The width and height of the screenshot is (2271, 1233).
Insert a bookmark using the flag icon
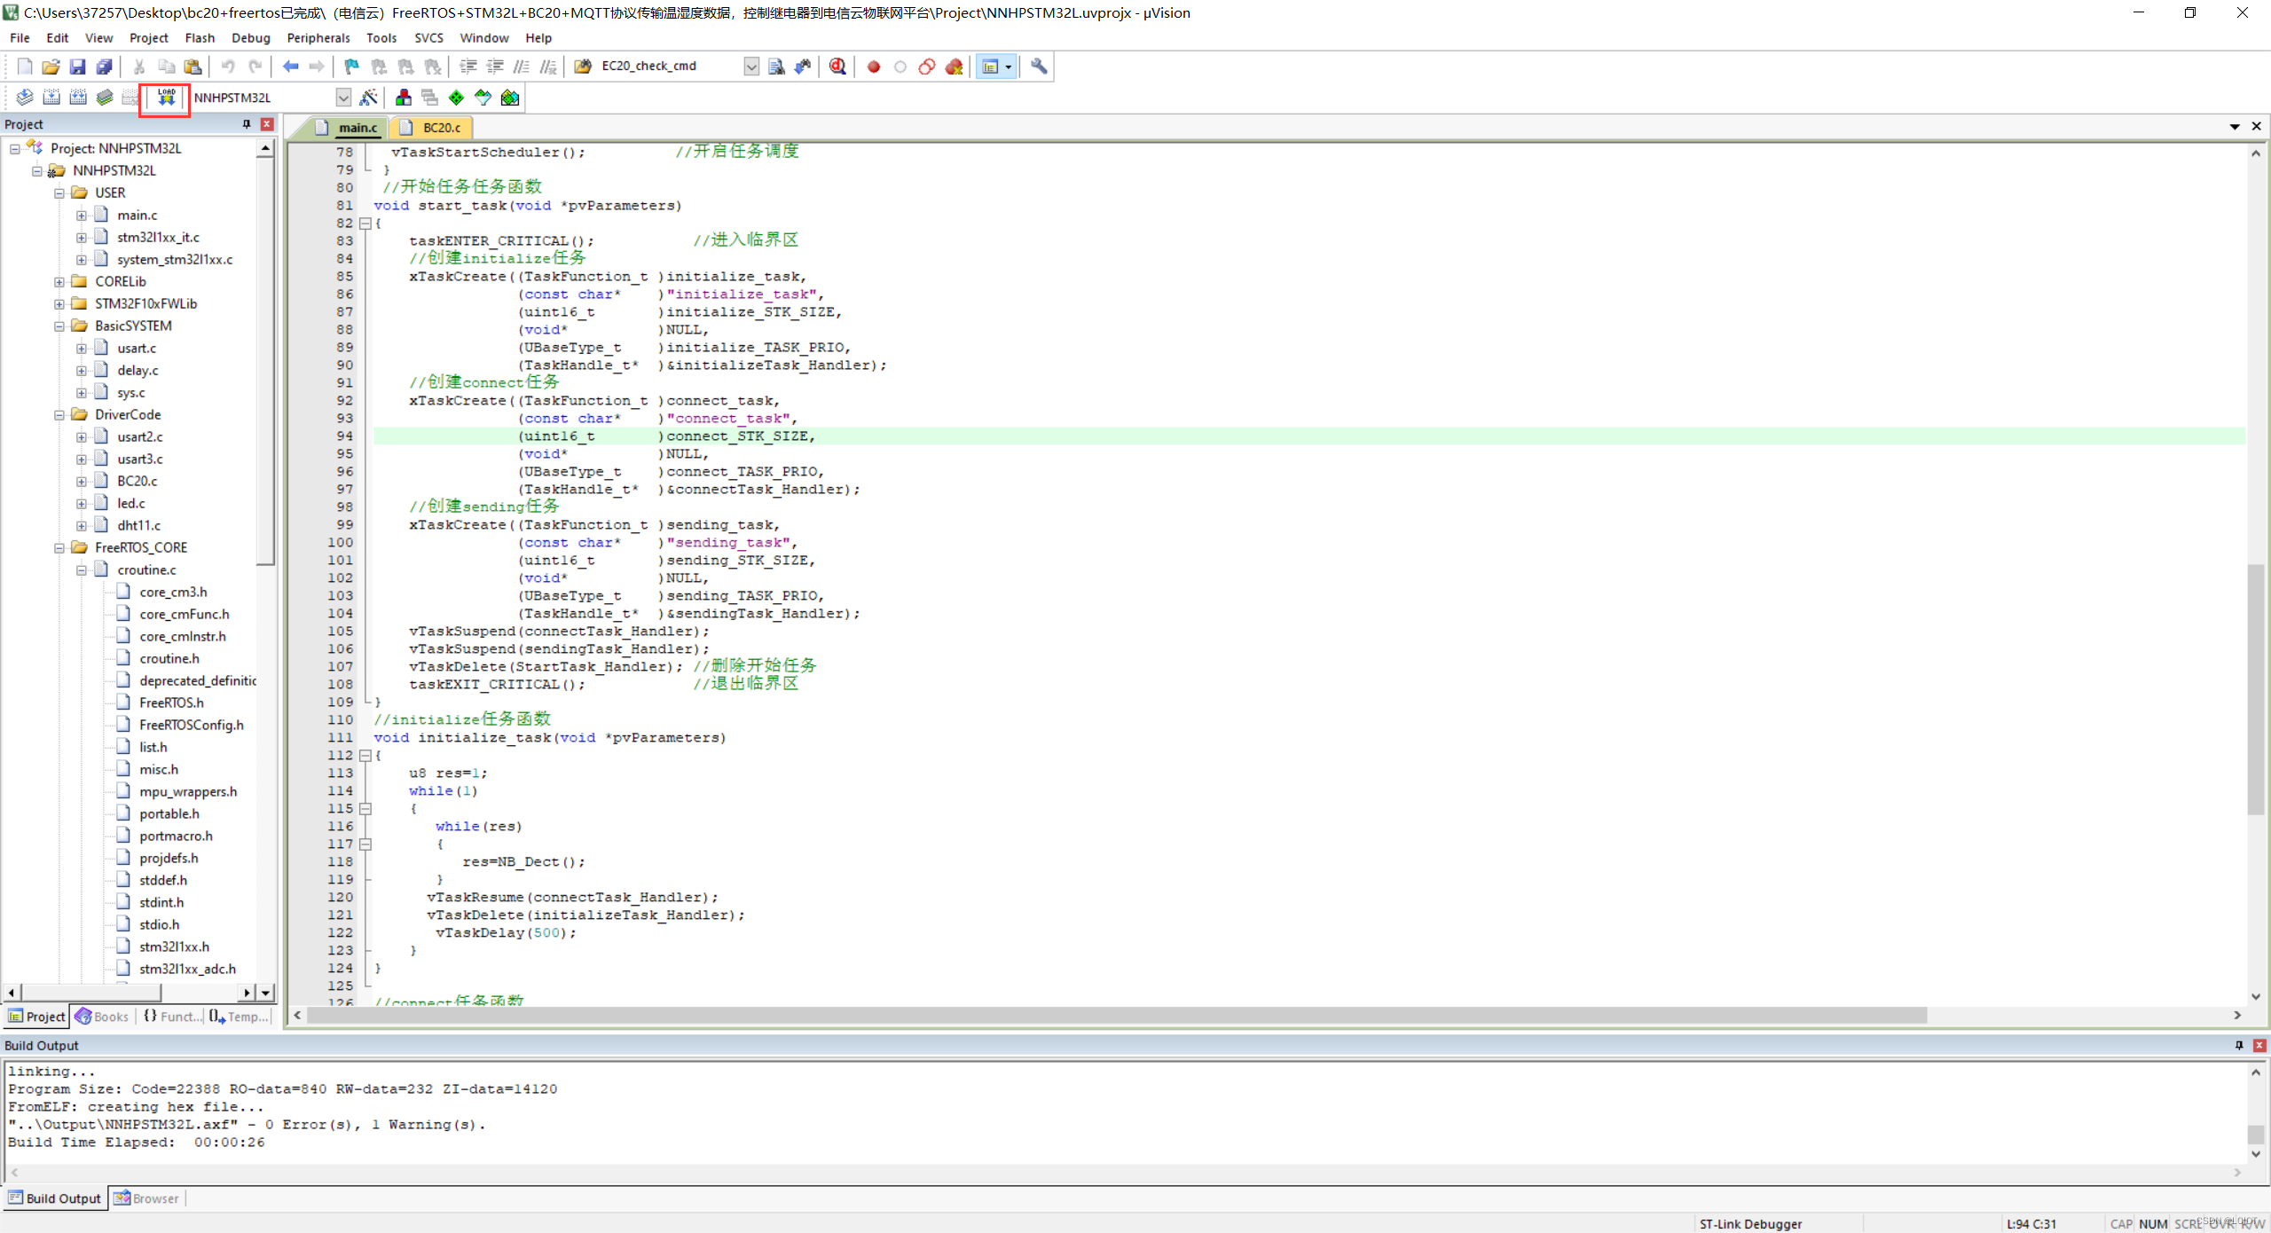pos(352,67)
